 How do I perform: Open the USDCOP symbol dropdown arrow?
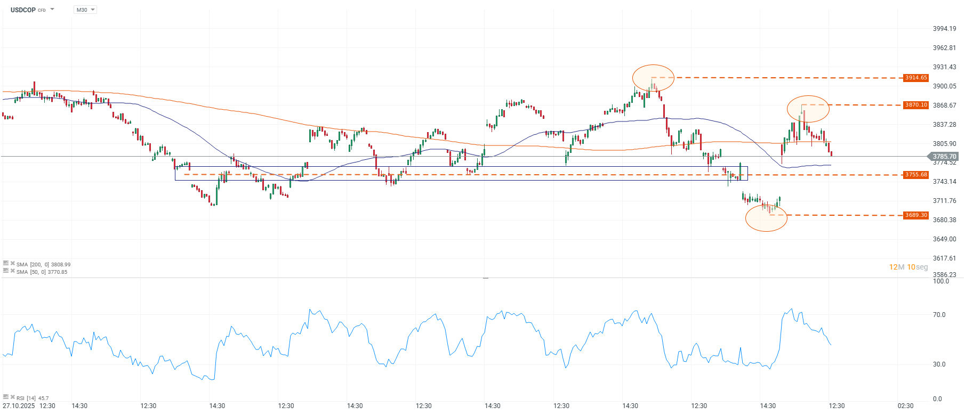[52, 10]
